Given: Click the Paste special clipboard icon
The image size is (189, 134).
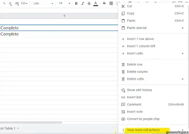Looking at the screenshot, I should [x=123, y=28].
